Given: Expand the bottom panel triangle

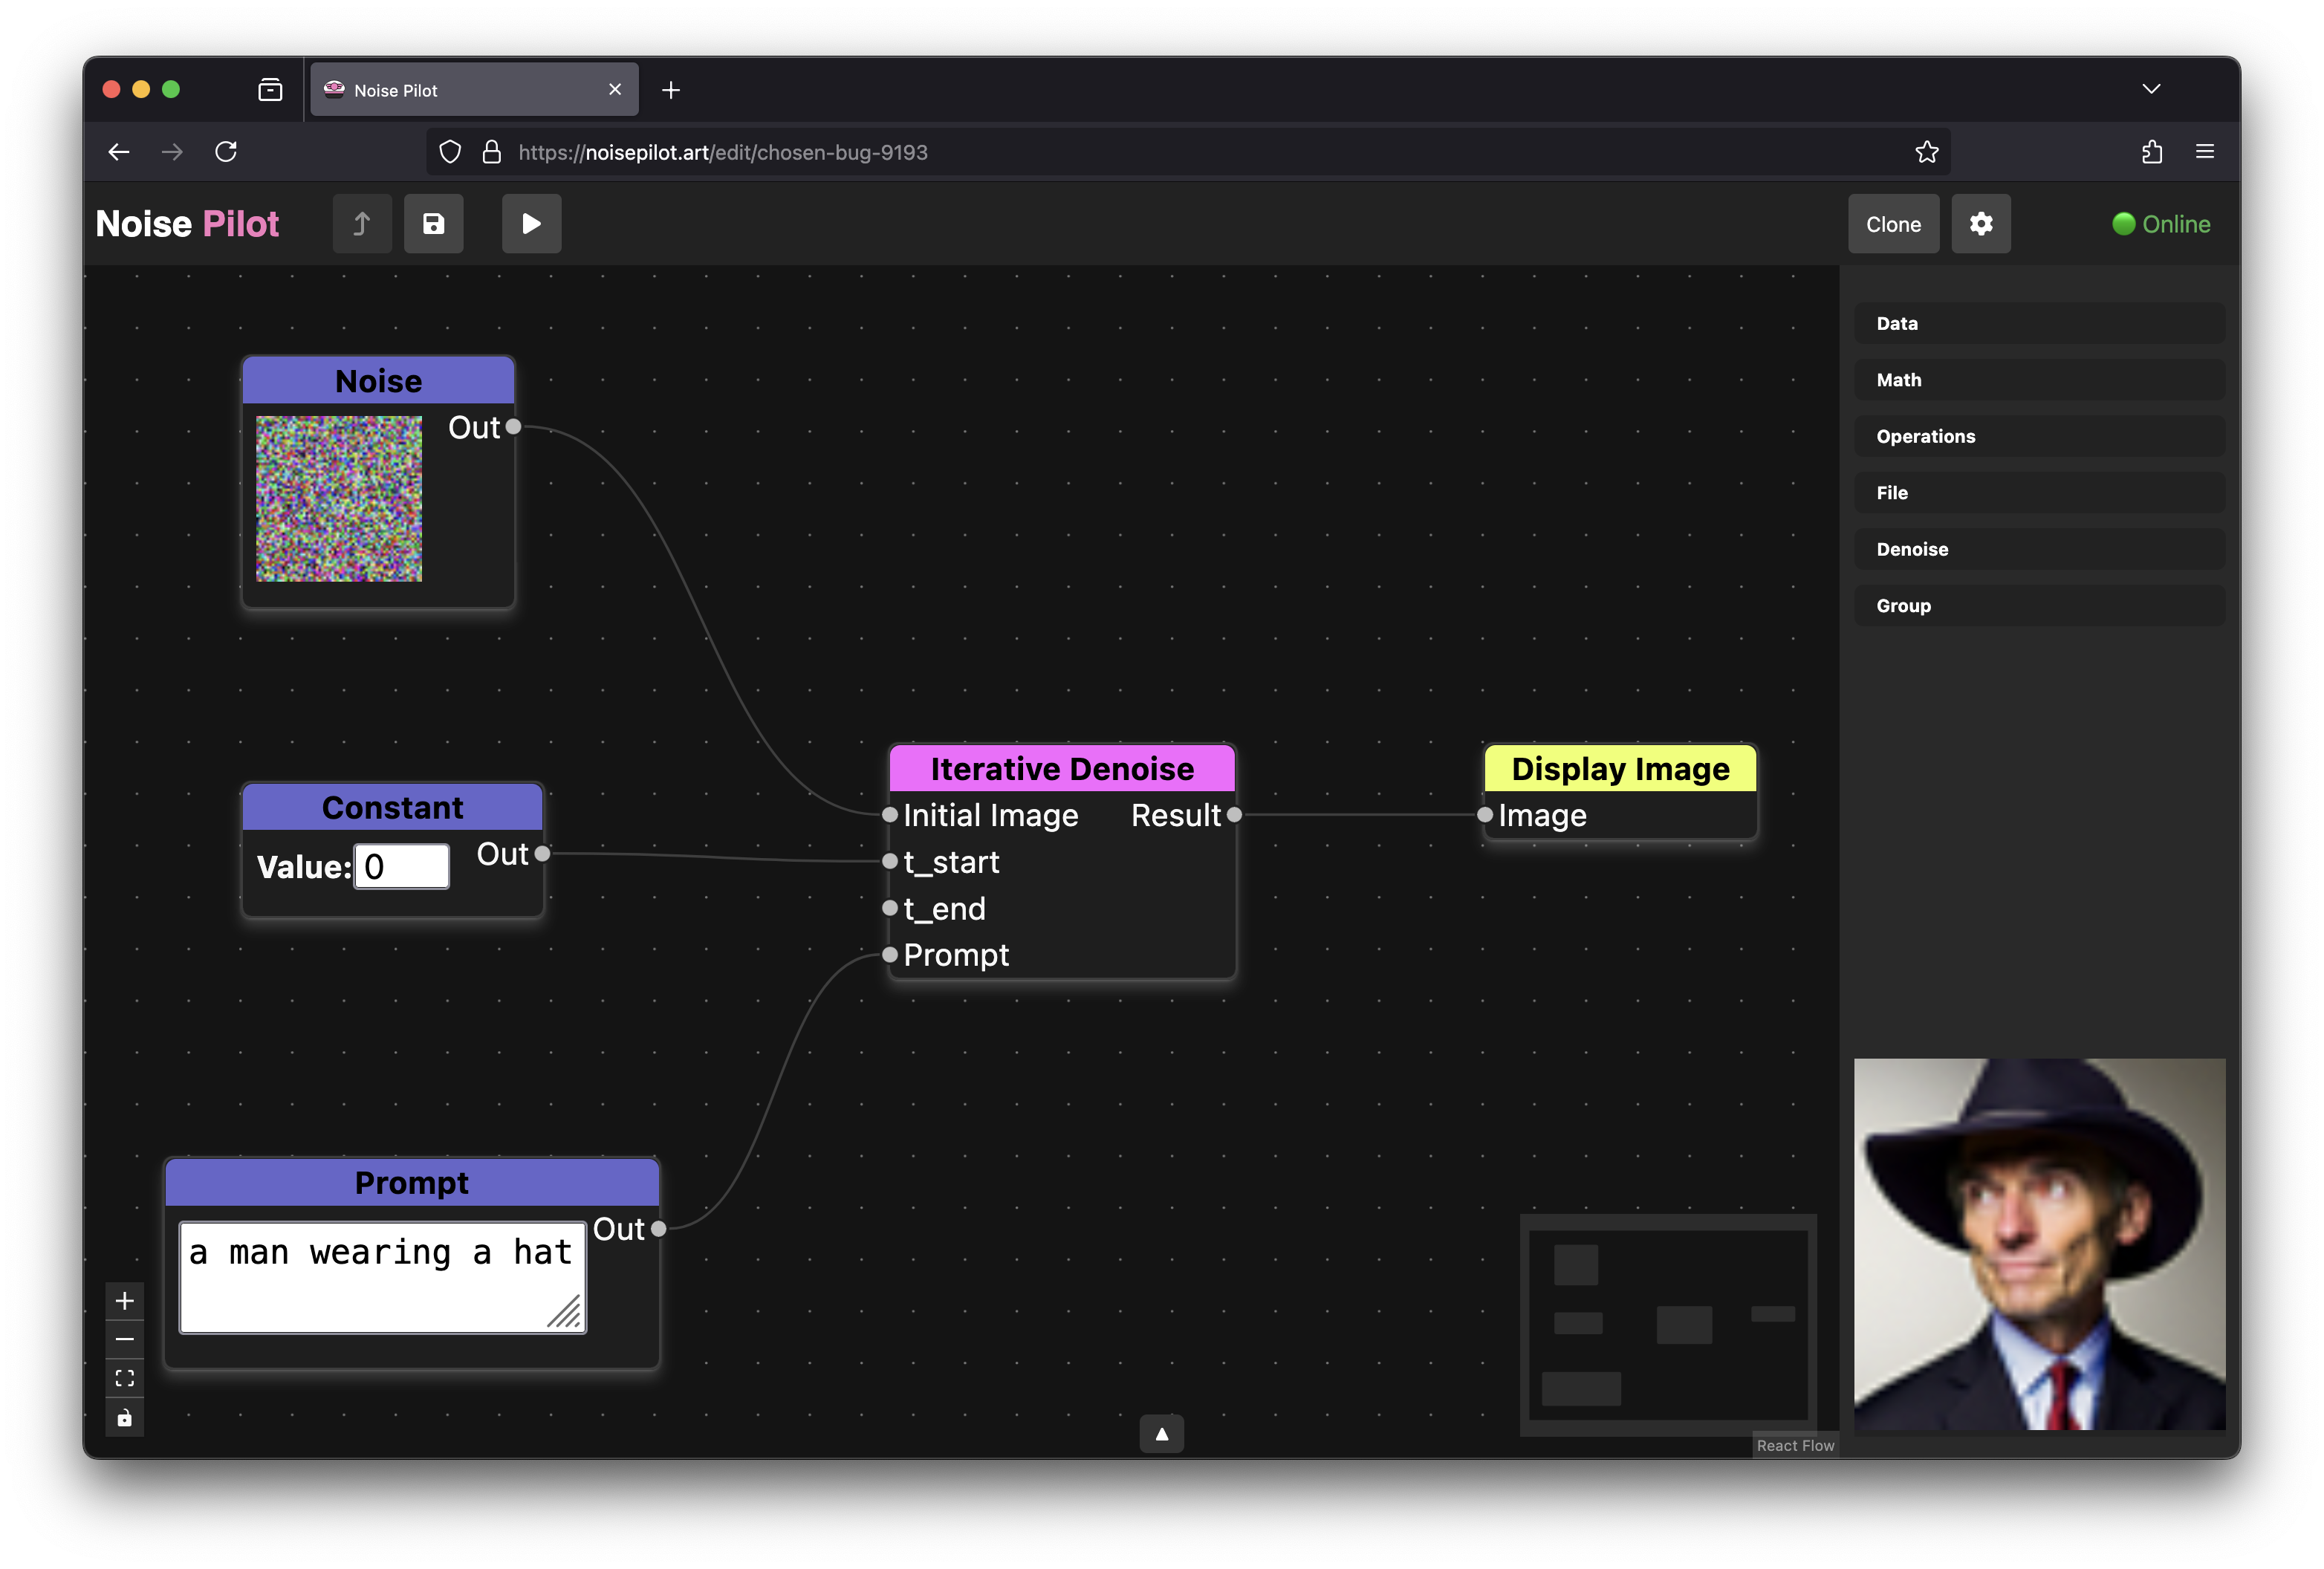Looking at the screenshot, I should pos(1160,1433).
